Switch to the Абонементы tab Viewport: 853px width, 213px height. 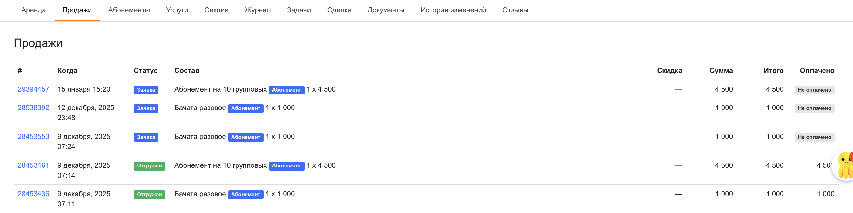coord(129,10)
